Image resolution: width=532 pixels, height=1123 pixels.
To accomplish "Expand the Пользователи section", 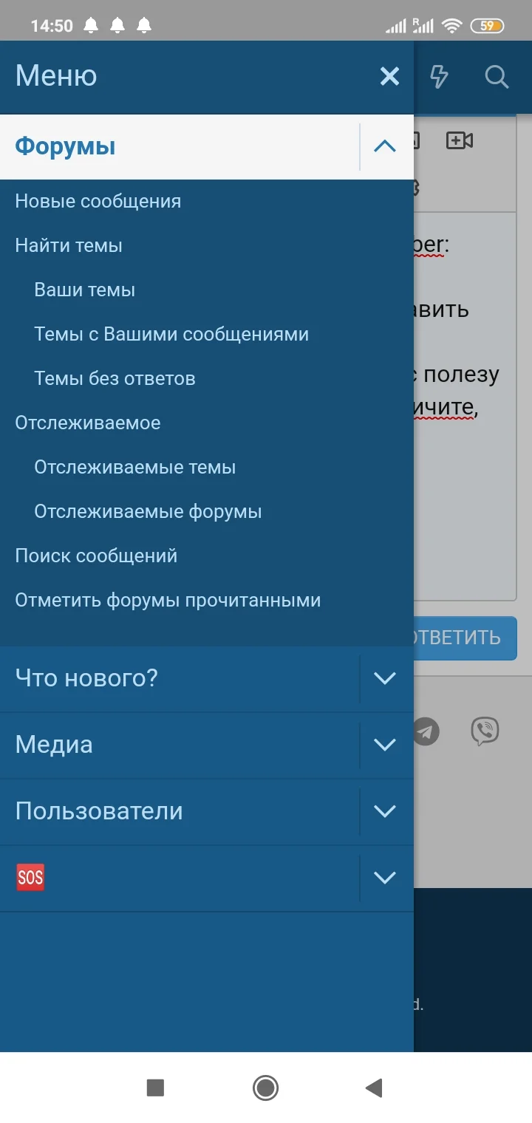I will (383, 811).
